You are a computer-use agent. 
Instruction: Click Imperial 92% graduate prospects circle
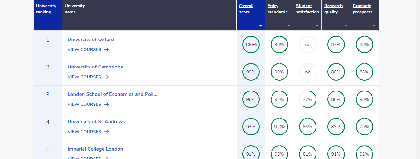[364, 152]
